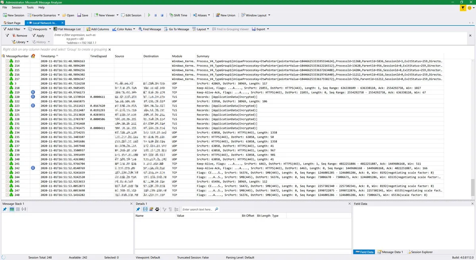Open the Session Explorer tab
476x260 pixels.
pos(420,252)
